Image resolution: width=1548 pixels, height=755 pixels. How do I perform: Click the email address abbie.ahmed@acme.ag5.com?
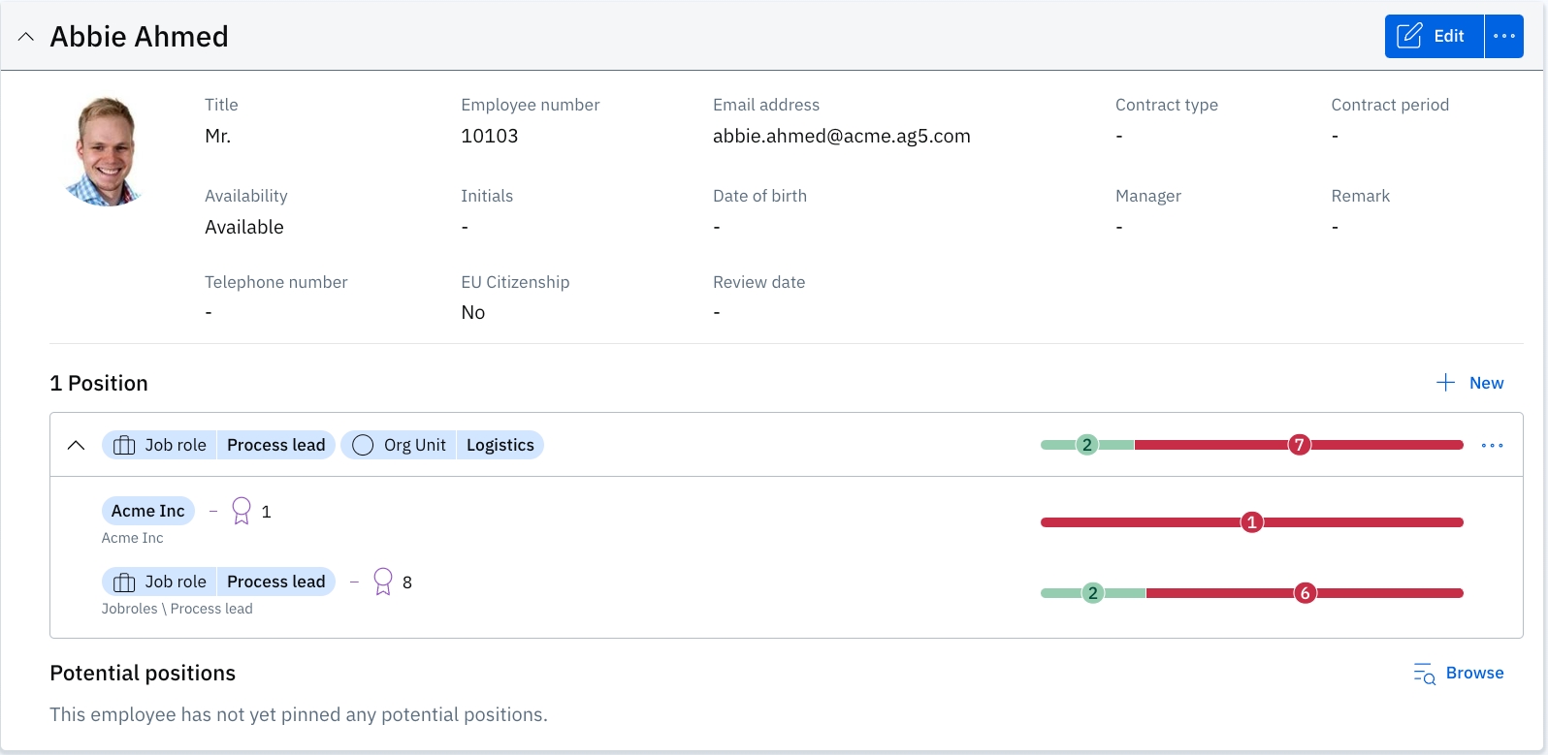pos(841,137)
